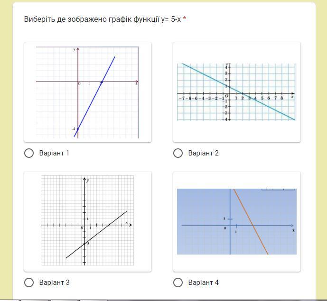This screenshot has height=301, width=327.
Task: Click the red required asterisk
Action: [x=184, y=19]
